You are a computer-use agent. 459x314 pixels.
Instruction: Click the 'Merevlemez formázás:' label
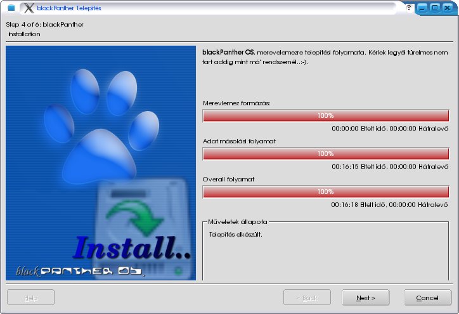pos(236,103)
